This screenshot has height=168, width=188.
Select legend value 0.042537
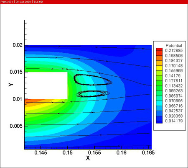coord(174,111)
